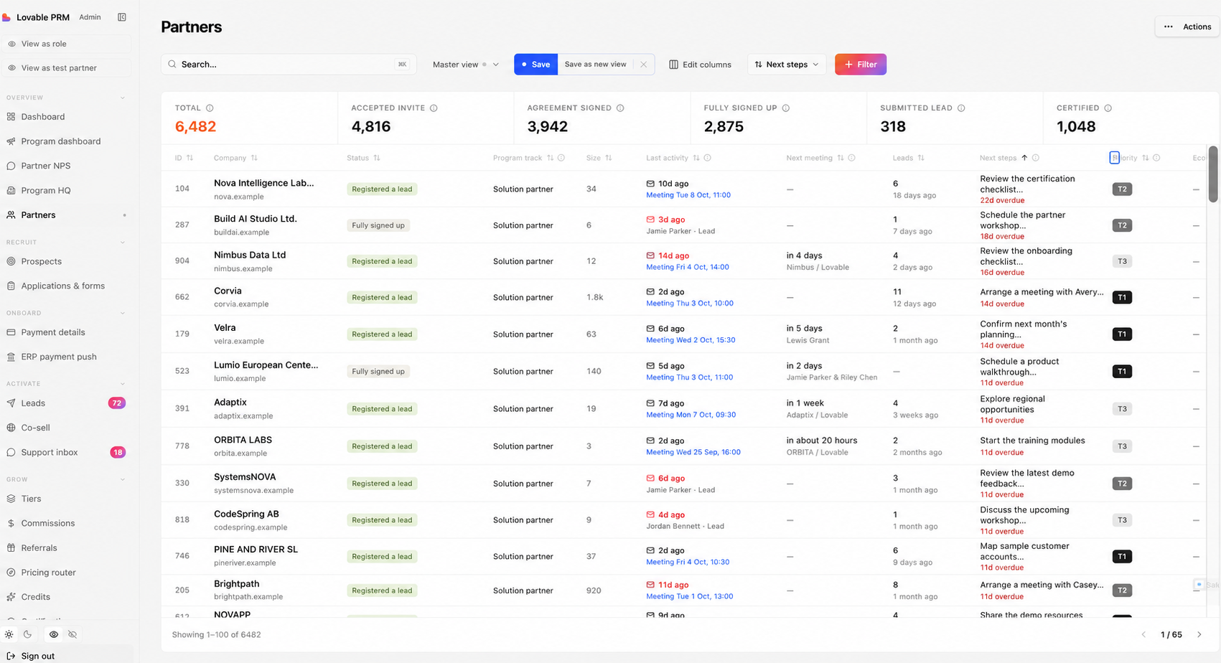Show info for Total metric
The height and width of the screenshot is (663, 1221).
pos(210,108)
